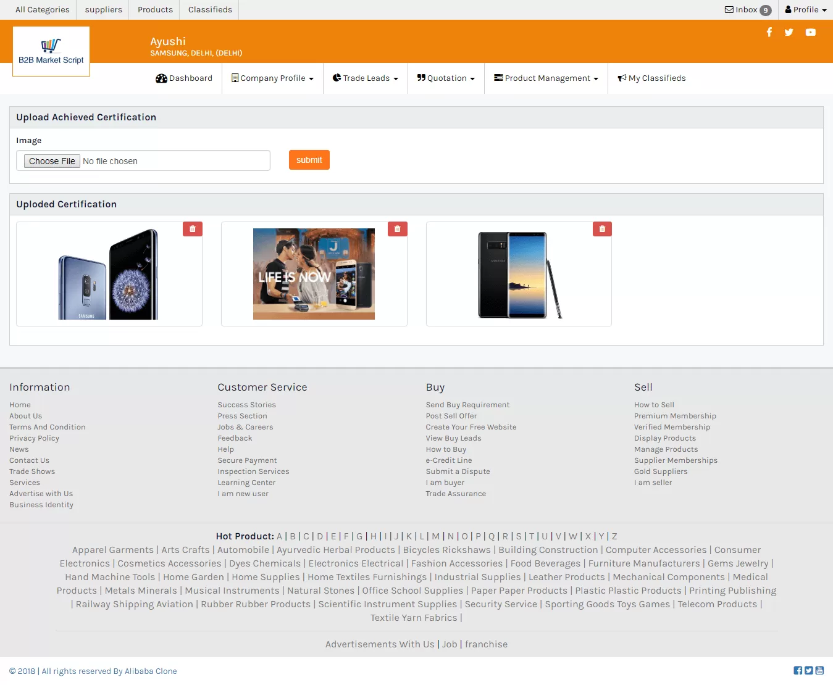Select the Galaxy Note phone thumbnail
The image size is (833, 685).
(519, 275)
